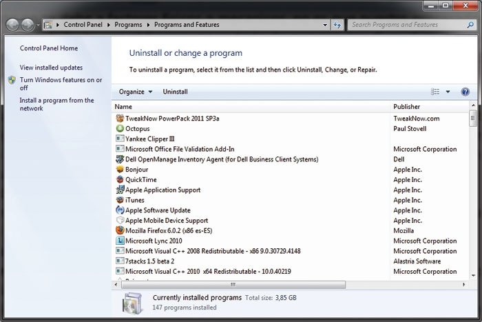
Task: Click the Dell OpenManage Inventory Agent icon
Action: (x=120, y=159)
